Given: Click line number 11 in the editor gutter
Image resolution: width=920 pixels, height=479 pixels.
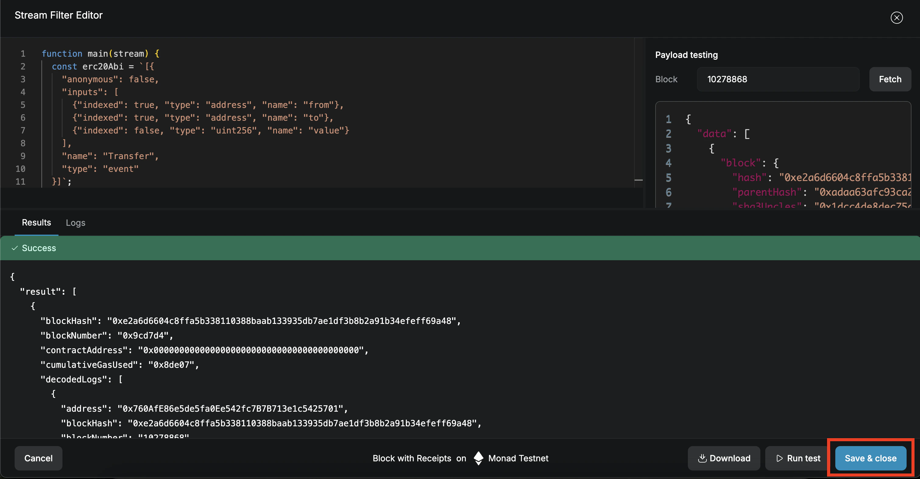Looking at the screenshot, I should [x=20, y=182].
